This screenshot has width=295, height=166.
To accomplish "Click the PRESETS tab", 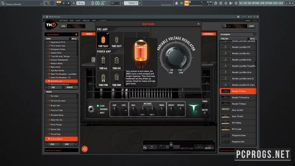I will (x=89, y=34).
